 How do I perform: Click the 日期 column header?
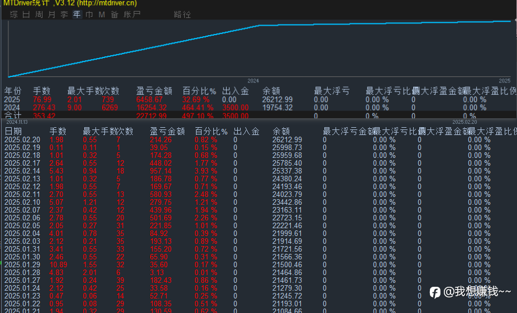point(13,132)
